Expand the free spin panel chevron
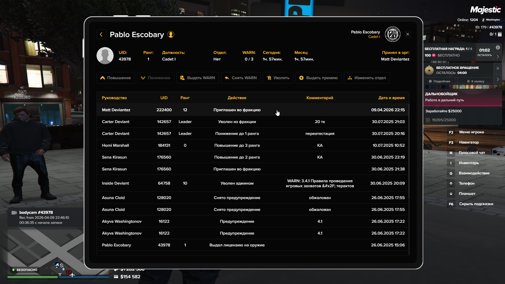 (x=498, y=79)
